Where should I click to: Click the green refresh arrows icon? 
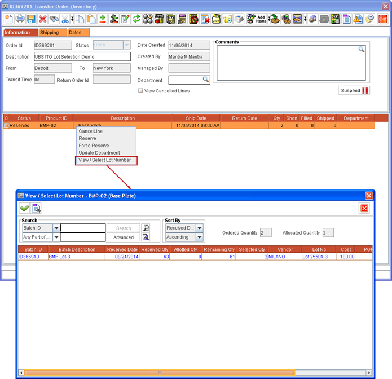click(x=136, y=19)
